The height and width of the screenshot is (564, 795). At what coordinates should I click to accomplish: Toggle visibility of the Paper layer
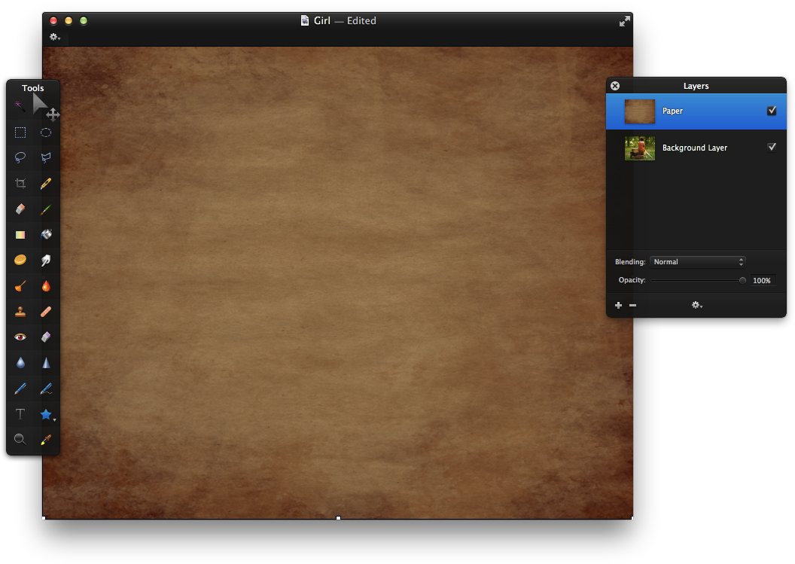pos(772,110)
